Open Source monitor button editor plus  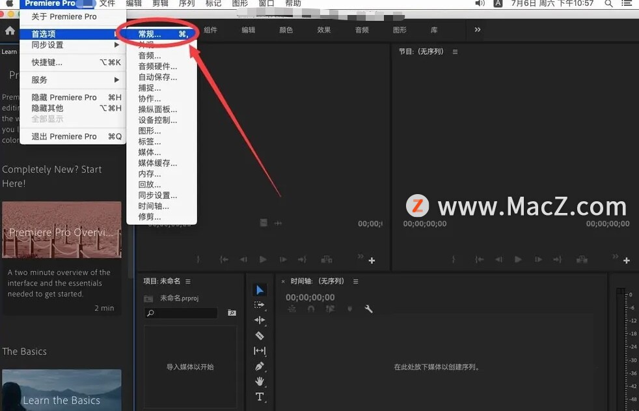click(372, 260)
